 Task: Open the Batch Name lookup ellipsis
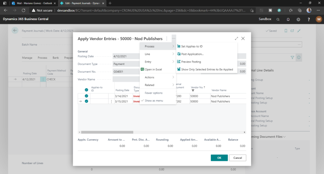299,44
